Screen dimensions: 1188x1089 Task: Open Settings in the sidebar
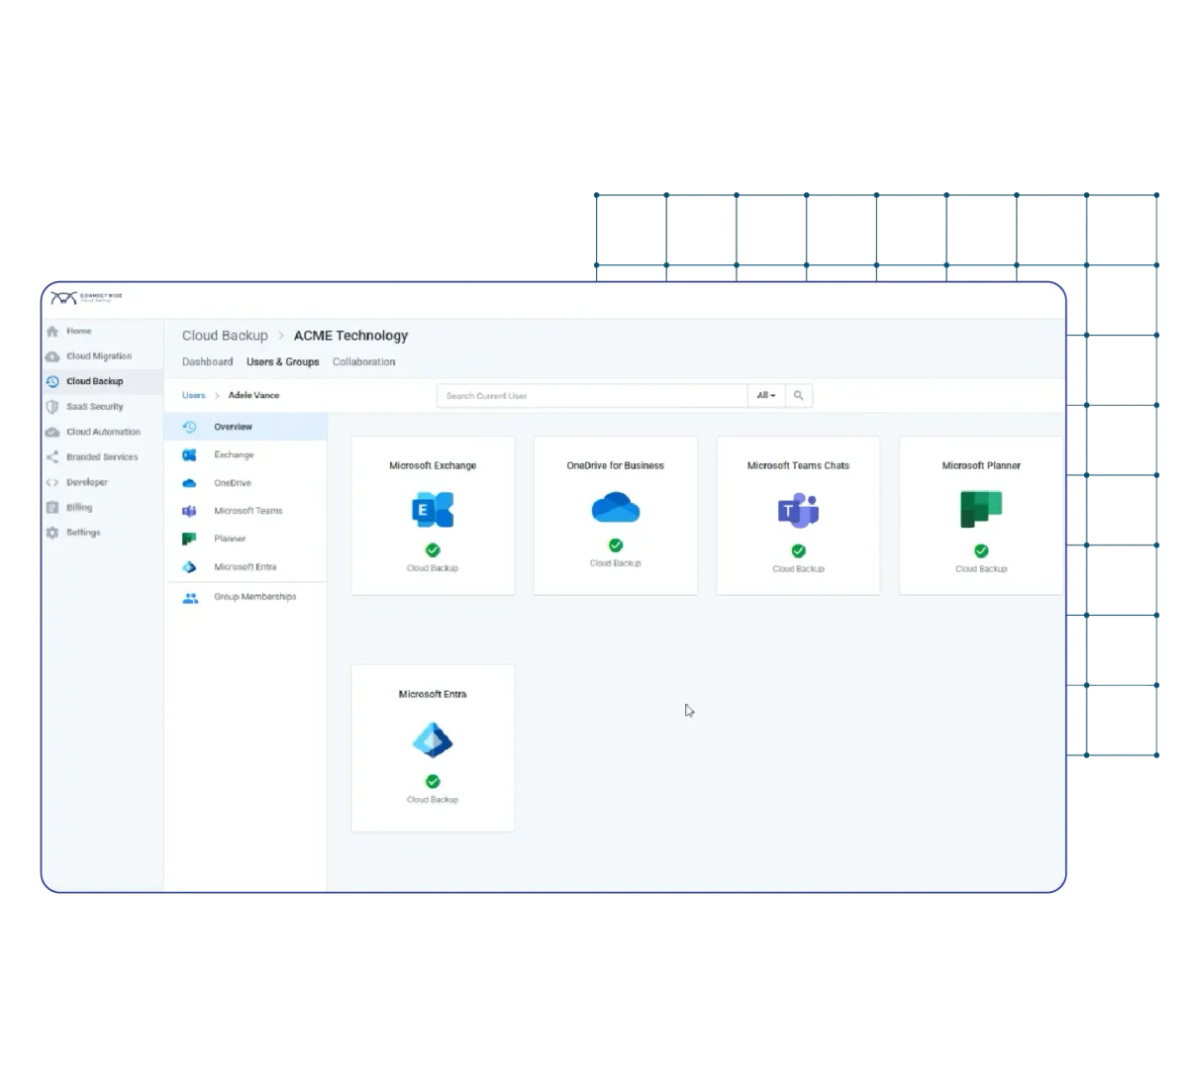point(103,533)
